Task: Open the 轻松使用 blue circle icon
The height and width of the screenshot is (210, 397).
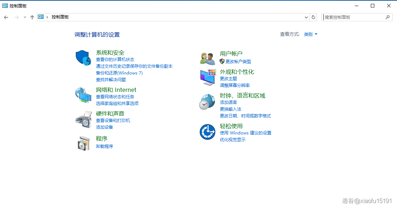Action: (x=208, y=132)
